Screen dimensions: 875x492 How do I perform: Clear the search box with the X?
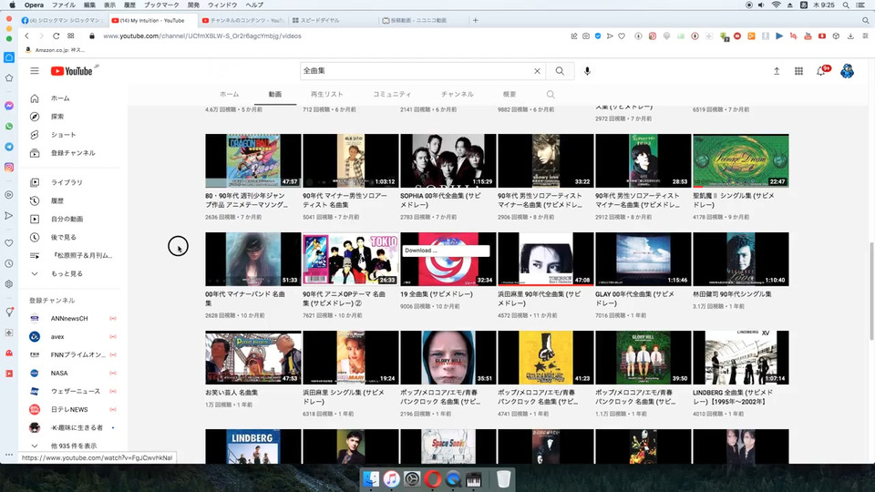tap(537, 71)
